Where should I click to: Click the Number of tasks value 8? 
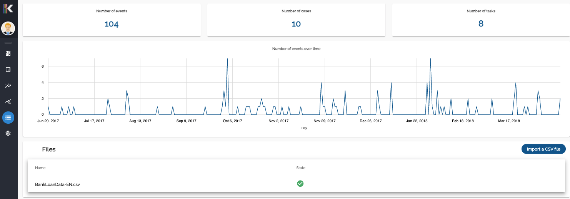pos(481,24)
